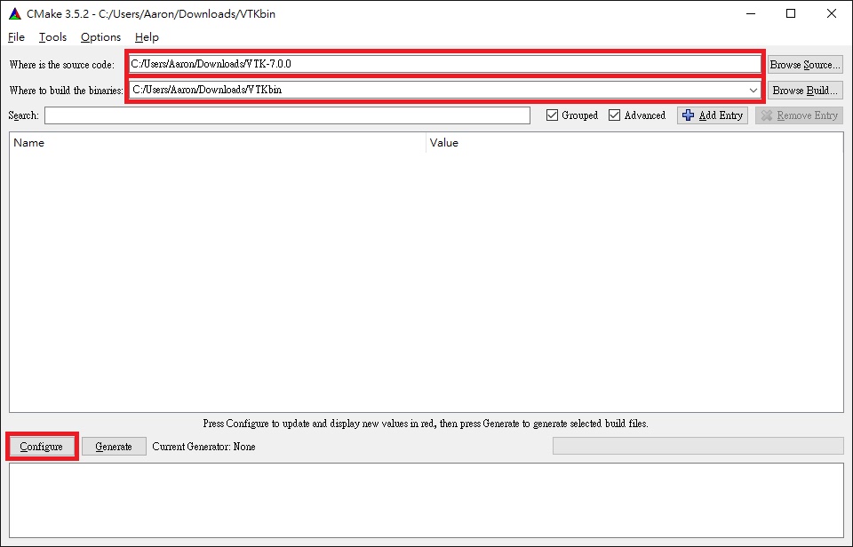Click the Value column header
The height and width of the screenshot is (547, 853).
pos(634,143)
